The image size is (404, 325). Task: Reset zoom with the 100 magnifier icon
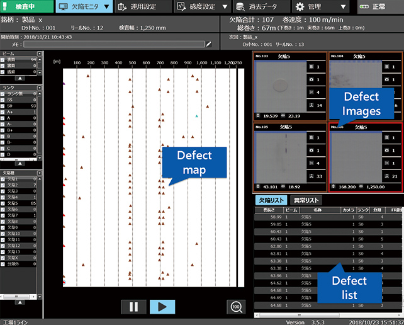(x=236, y=307)
